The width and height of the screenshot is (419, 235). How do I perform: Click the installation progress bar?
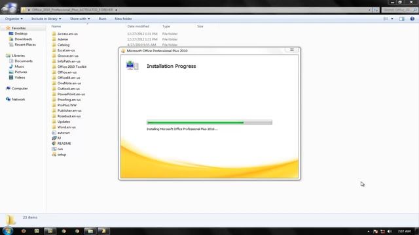pos(209,122)
